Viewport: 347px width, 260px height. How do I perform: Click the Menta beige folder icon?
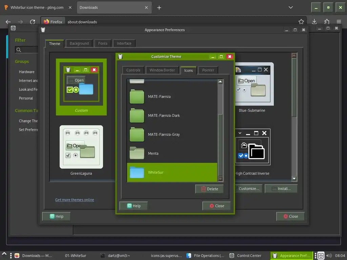(x=137, y=153)
